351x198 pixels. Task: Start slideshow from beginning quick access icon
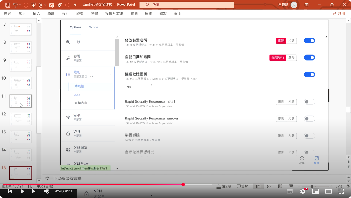pyautogui.click(x=33, y=5)
